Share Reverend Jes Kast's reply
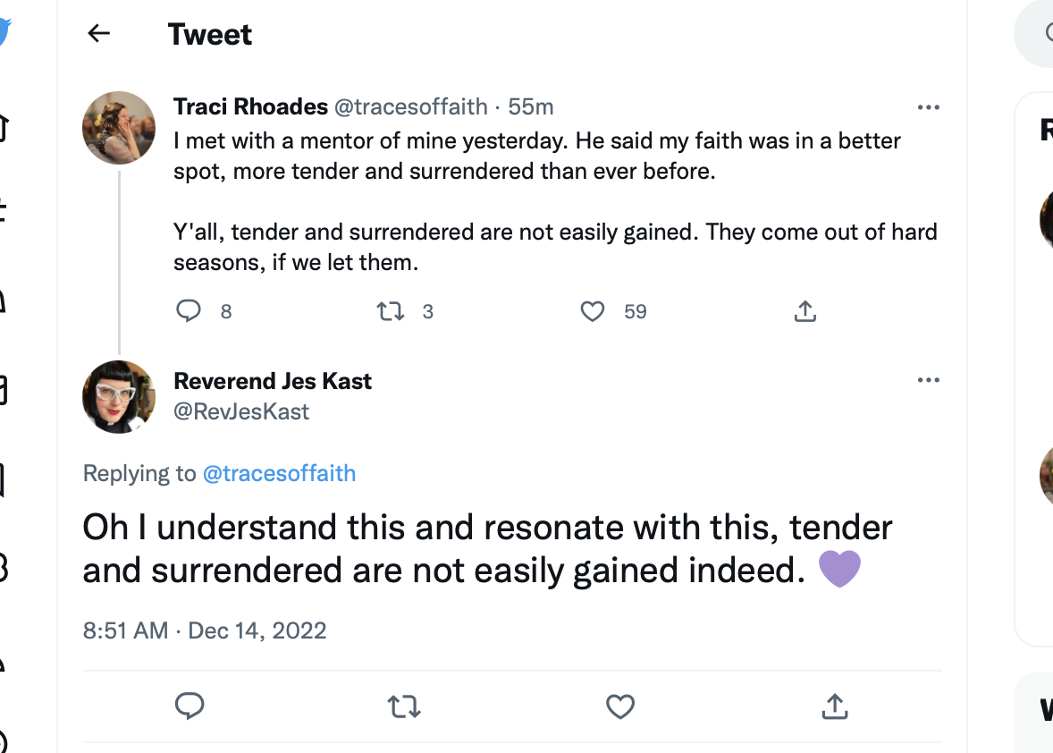1053x753 pixels. click(x=833, y=707)
